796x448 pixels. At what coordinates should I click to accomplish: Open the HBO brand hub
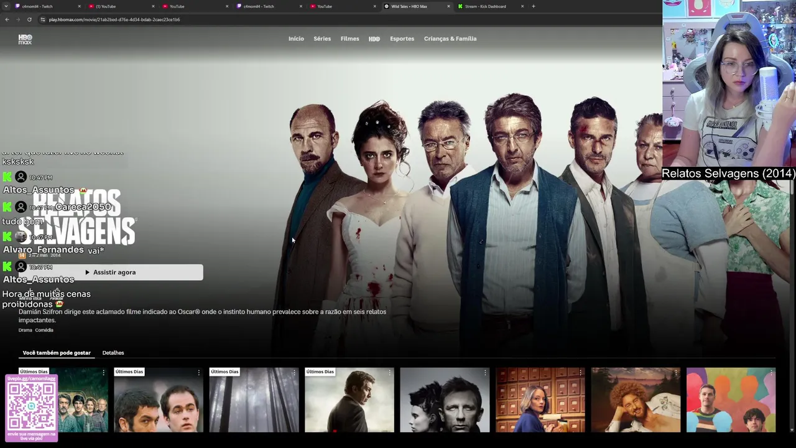[x=374, y=39]
